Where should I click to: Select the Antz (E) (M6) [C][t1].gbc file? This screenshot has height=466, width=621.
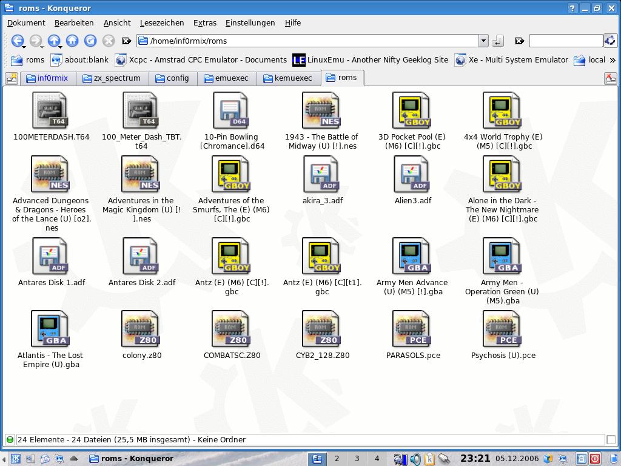point(321,256)
